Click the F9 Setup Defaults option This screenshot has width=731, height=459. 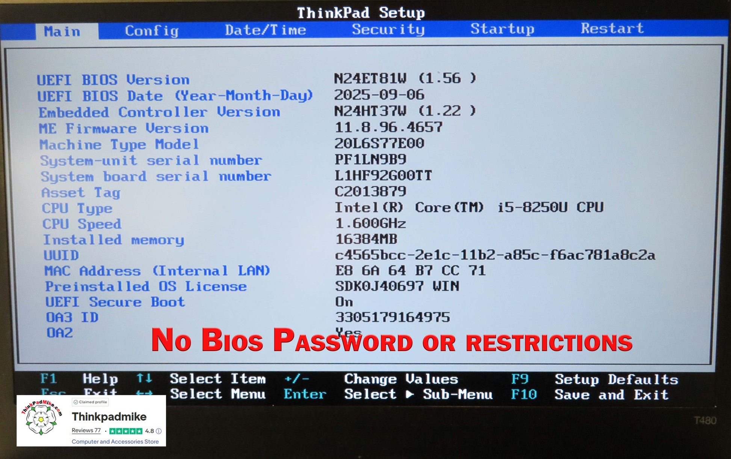[594, 379]
